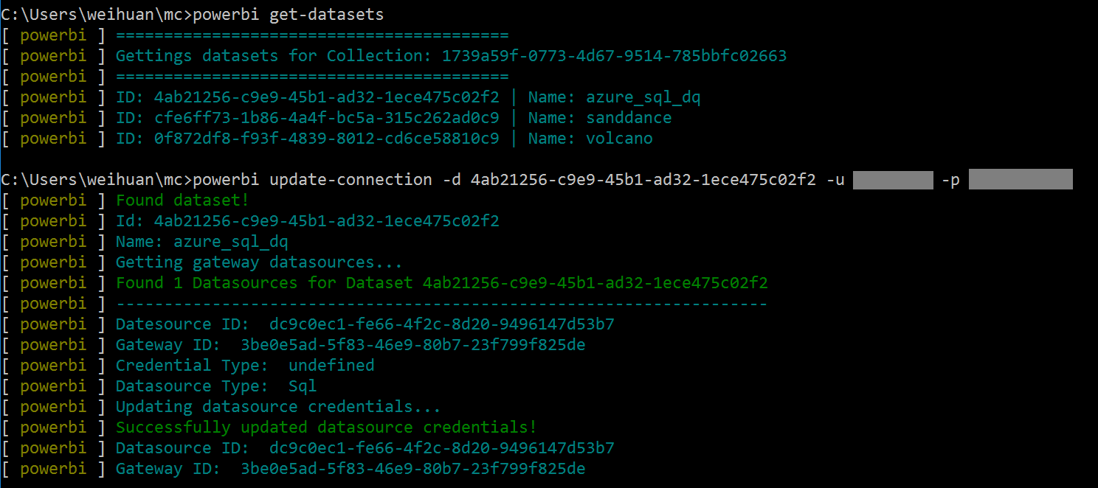Click the sanddance dataset ID starting with cfe6ff73
This screenshot has height=488, width=1098.
(x=326, y=118)
